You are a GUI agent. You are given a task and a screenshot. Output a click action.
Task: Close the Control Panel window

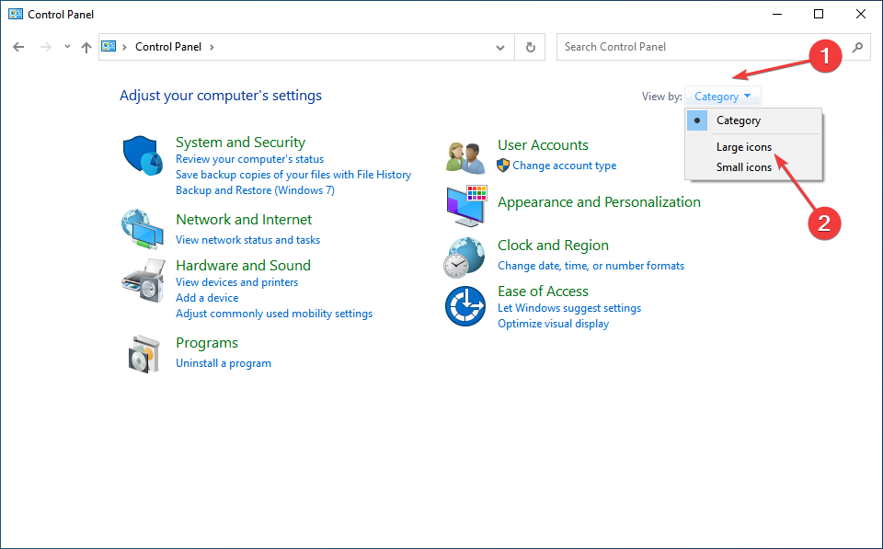(861, 14)
